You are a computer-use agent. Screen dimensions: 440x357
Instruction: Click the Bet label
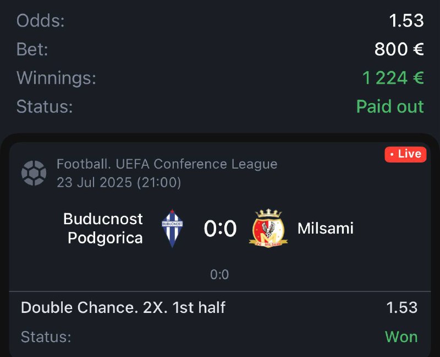click(x=32, y=50)
